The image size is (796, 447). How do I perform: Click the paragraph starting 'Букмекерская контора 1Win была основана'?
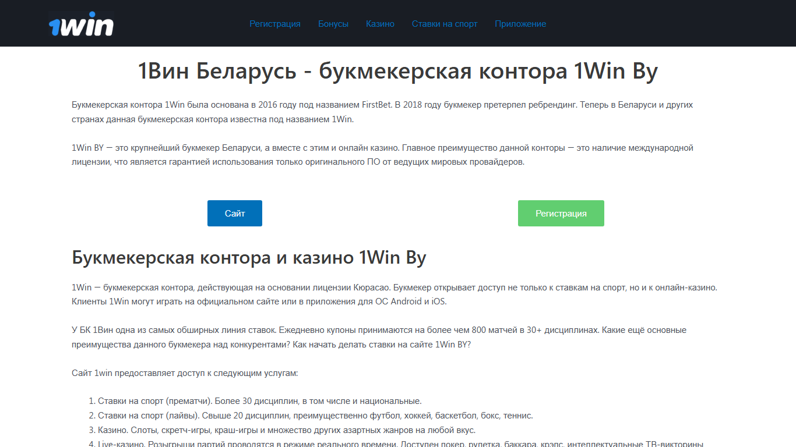coord(382,112)
